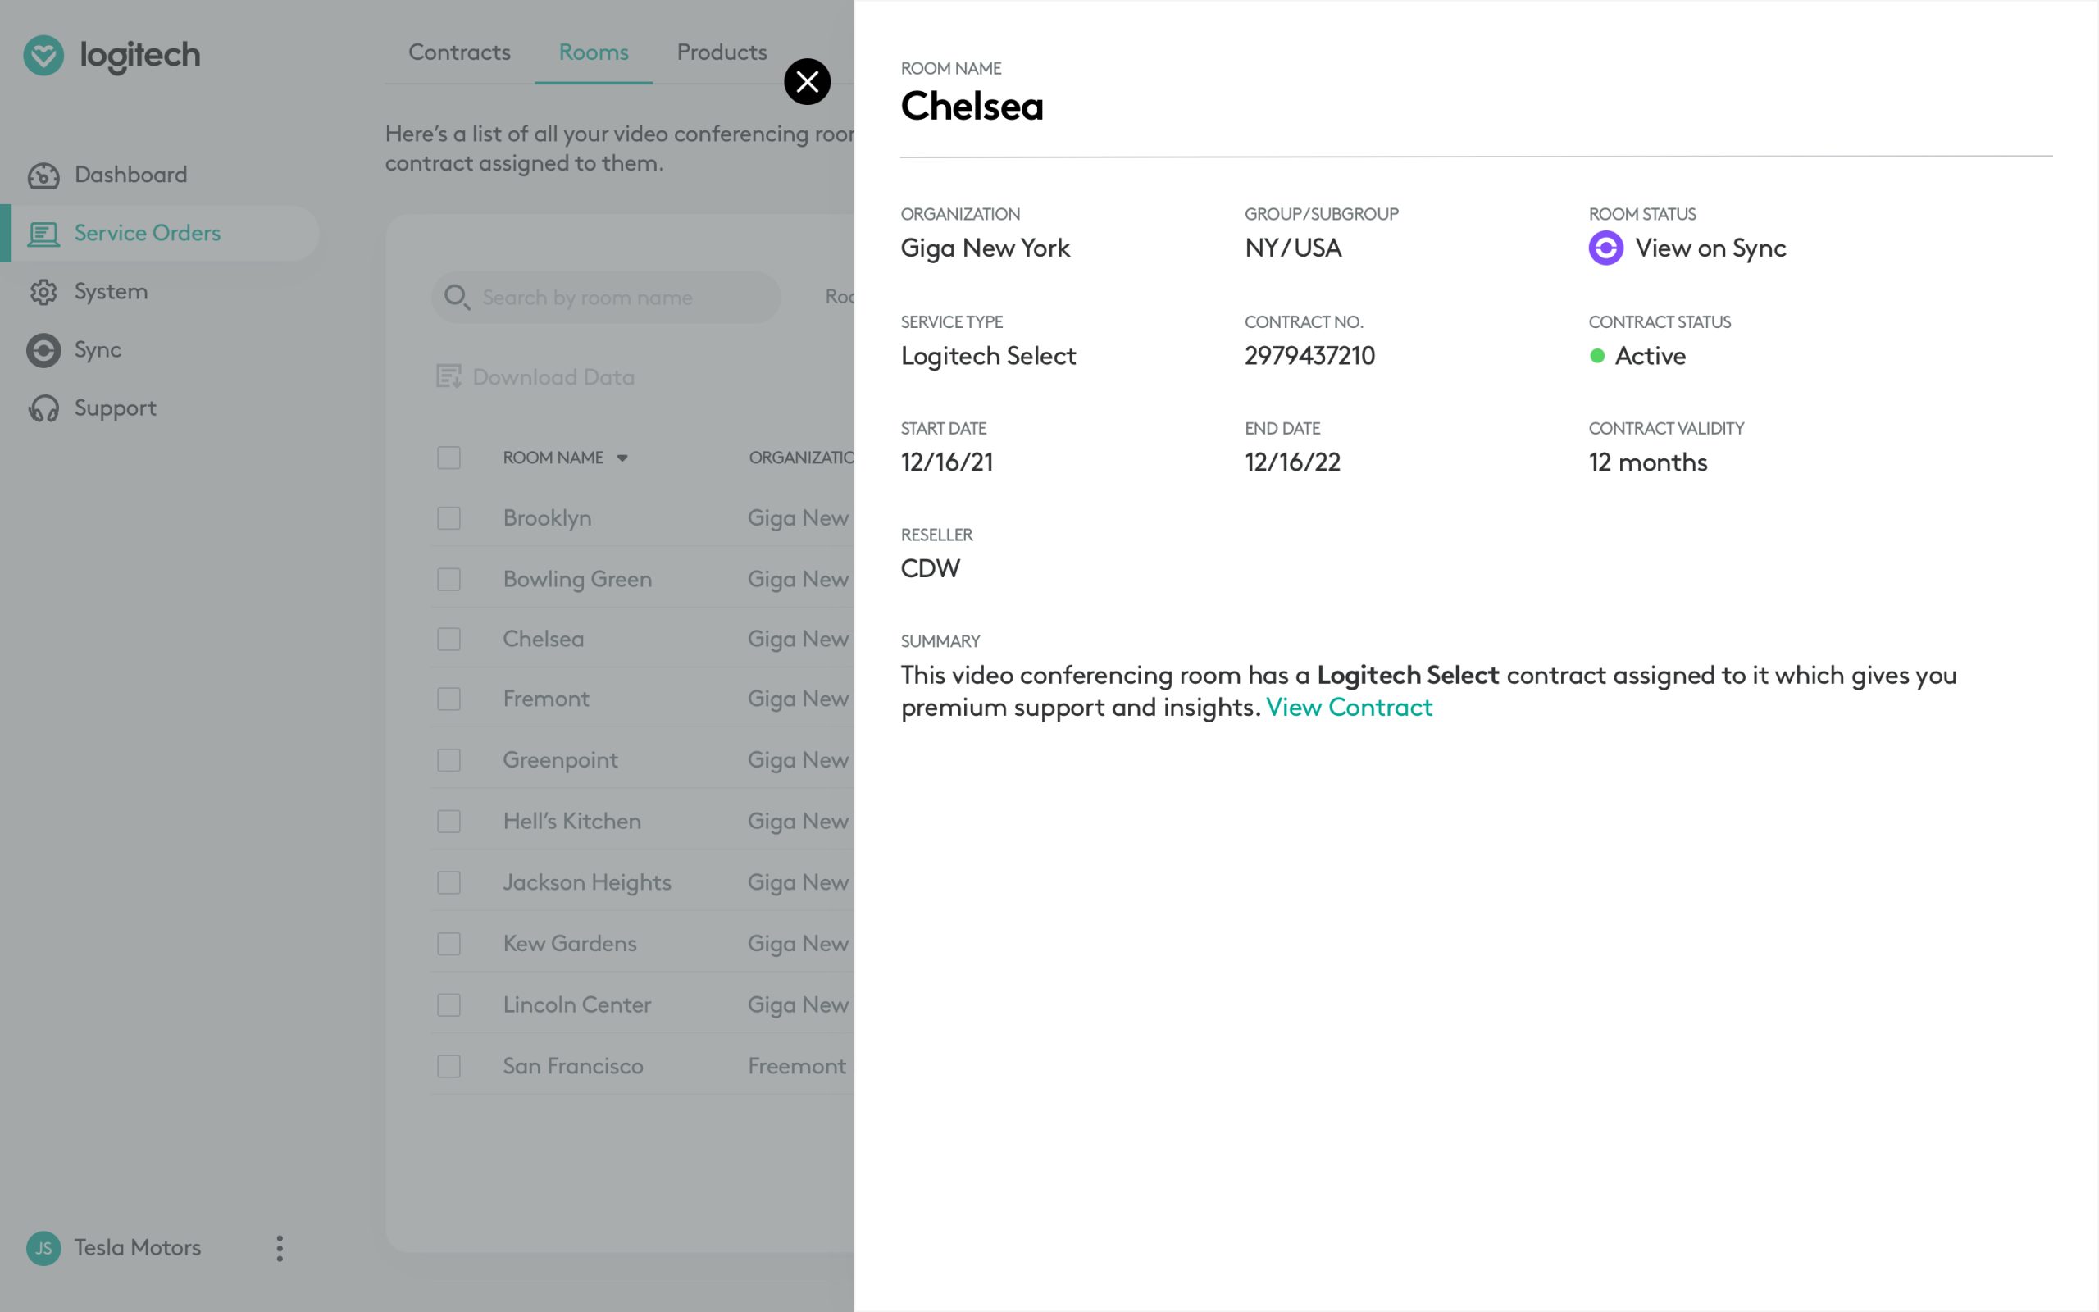The height and width of the screenshot is (1312, 2099).
Task: Click the JS avatar for Tesla Motors
Action: pyautogui.click(x=43, y=1249)
